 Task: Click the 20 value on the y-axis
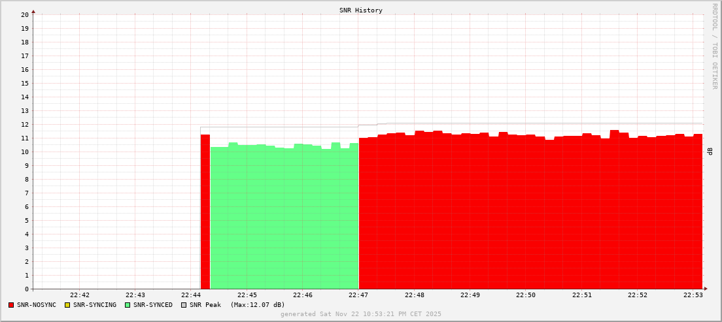(25, 14)
